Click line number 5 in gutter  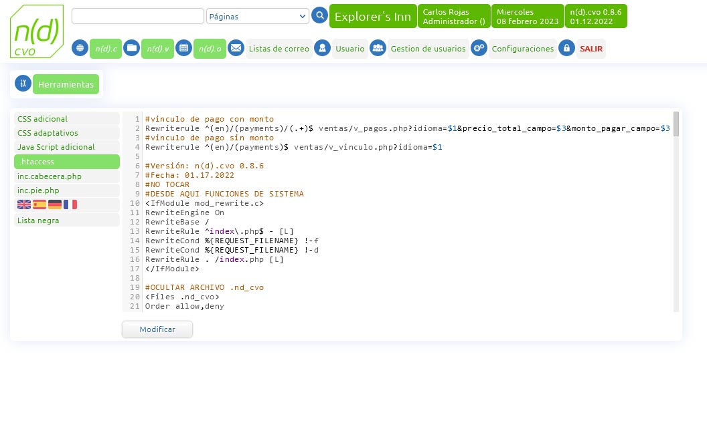137,156
